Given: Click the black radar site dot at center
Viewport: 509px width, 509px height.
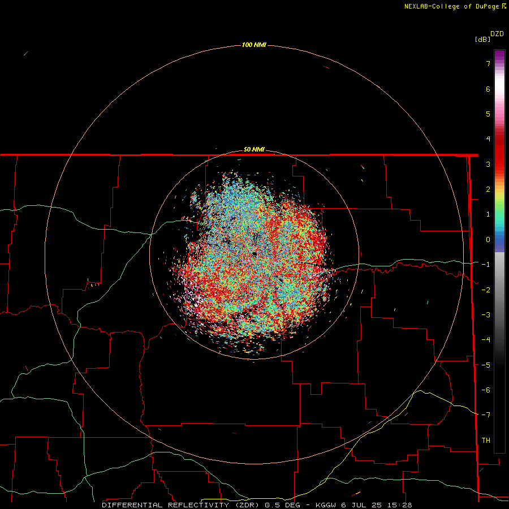Looking at the screenshot, I should coord(255,254).
